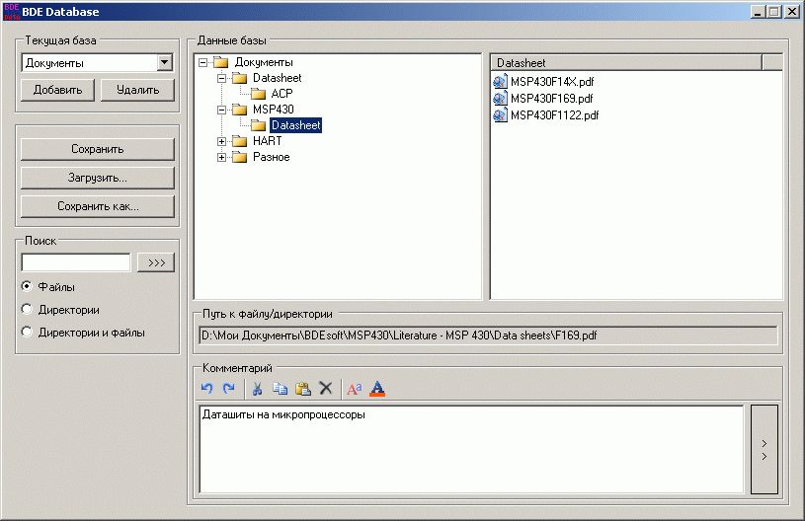Screen dimensions: 805x521
Task: Click the HART folder icon
Action: 240,141
